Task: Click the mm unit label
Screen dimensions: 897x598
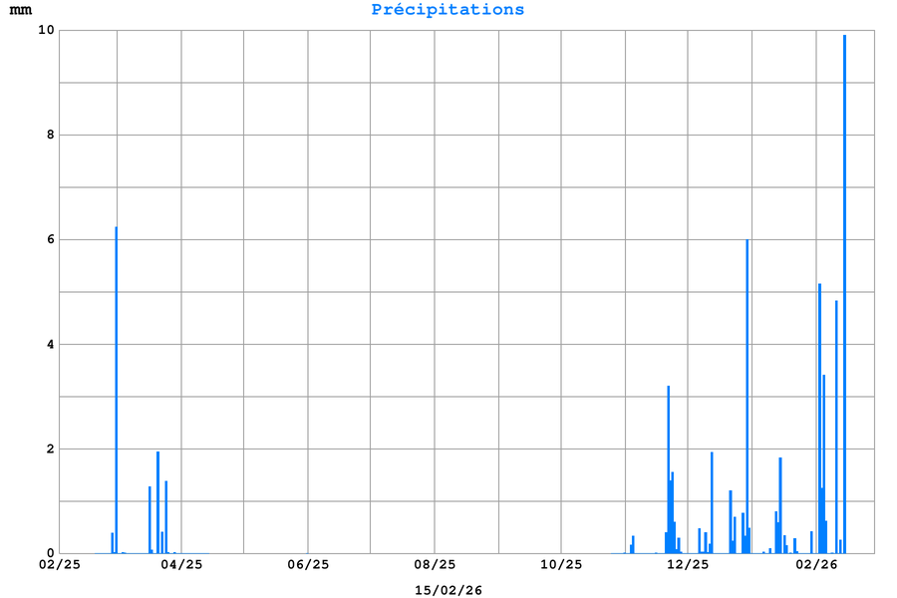Action: coord(21,10)
